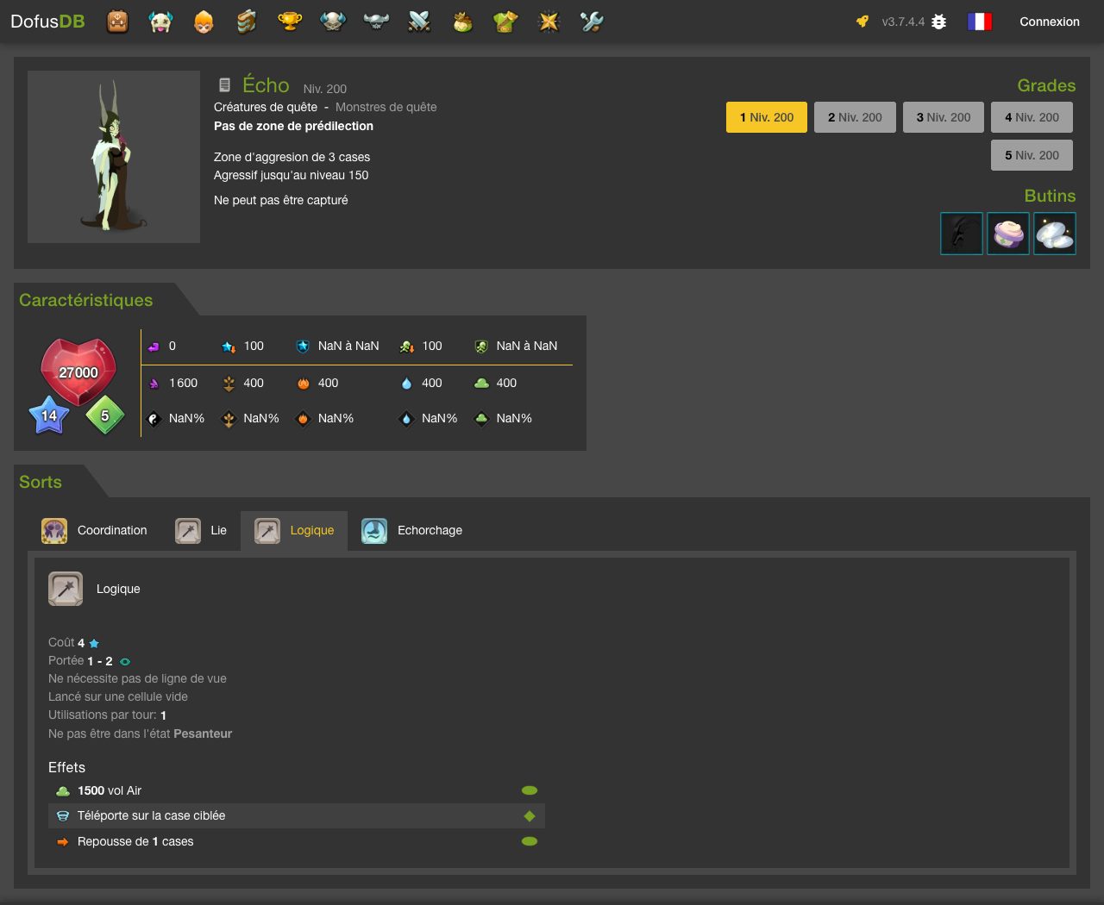The width and height of the screenshot is (1104, 905).
Task: Select grade 3 Niv. 200
Action: coord(944,117)
